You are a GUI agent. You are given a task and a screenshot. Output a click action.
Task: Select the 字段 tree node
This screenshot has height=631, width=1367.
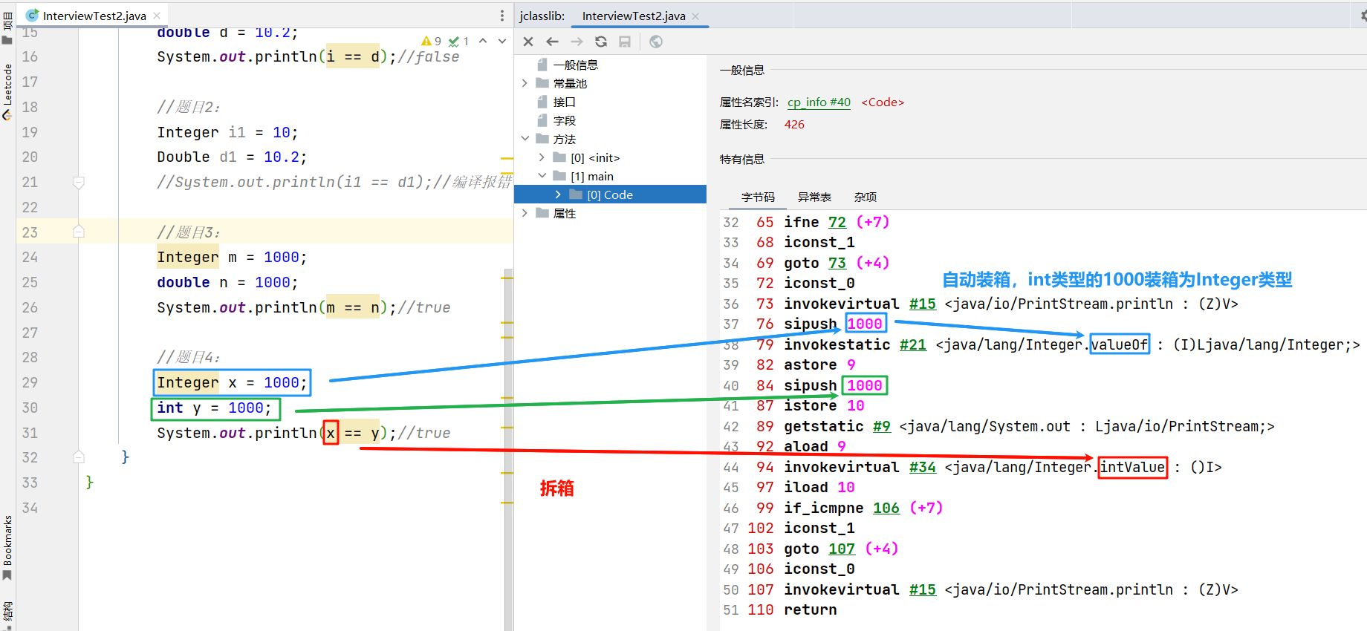tap(557, 120)
